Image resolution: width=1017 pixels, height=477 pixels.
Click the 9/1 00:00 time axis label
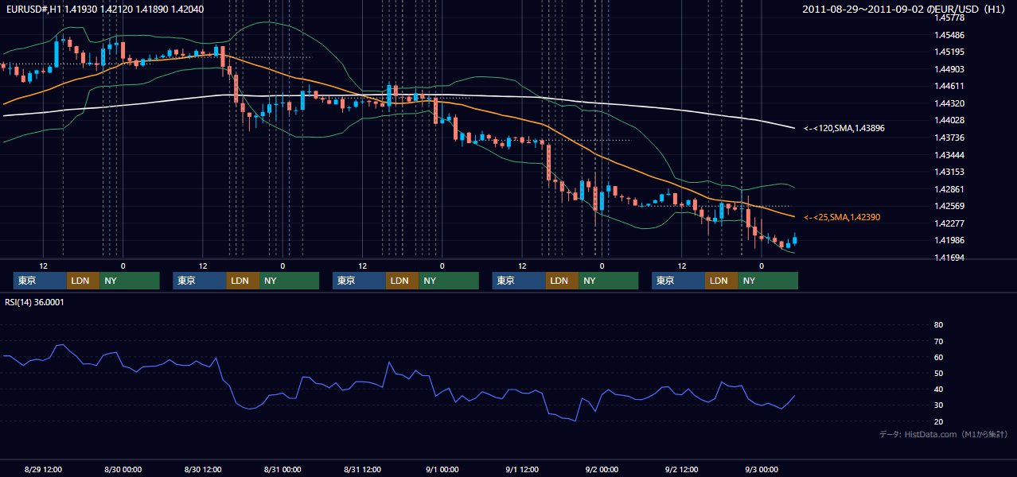click(442, 470)
